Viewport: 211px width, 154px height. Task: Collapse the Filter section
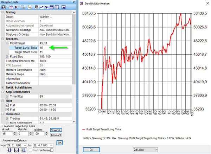tap(2, 101)
